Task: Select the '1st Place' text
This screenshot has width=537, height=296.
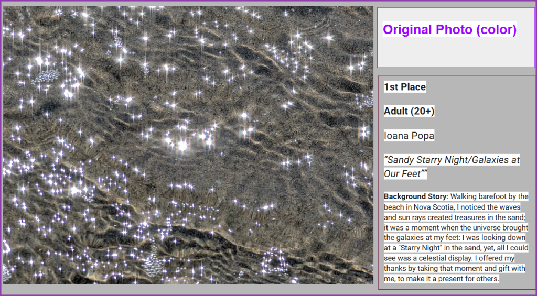Action: click(x=404, y=87)
